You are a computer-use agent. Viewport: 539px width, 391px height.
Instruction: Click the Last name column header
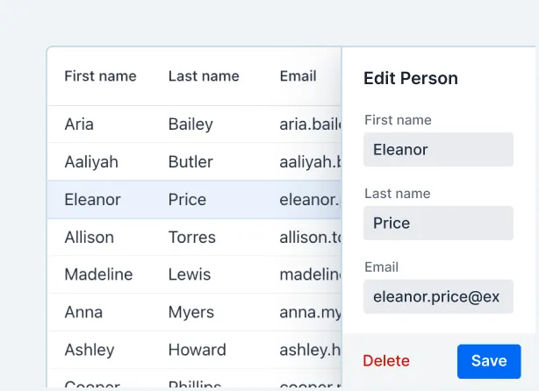pos(204,76)
